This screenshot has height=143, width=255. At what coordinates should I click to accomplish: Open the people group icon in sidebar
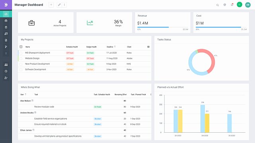(6, 65)
